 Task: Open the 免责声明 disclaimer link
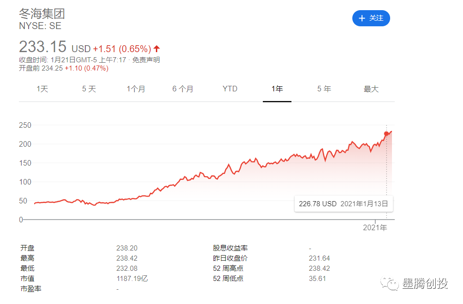146,60
